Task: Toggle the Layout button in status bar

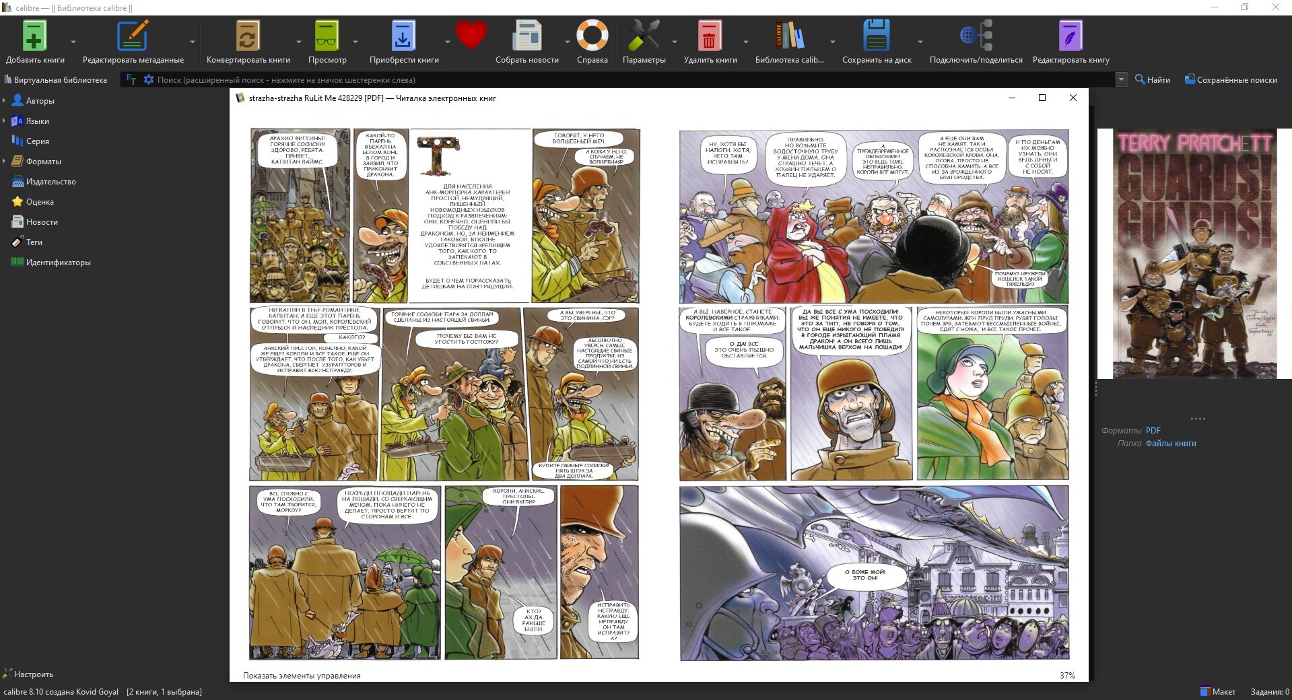Action: 1218,691
